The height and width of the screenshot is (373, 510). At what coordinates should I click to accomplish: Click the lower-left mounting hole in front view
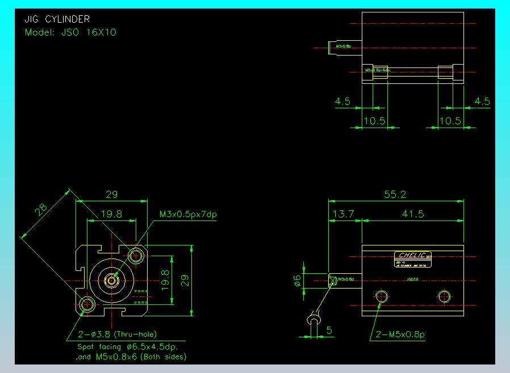point(87,304)
